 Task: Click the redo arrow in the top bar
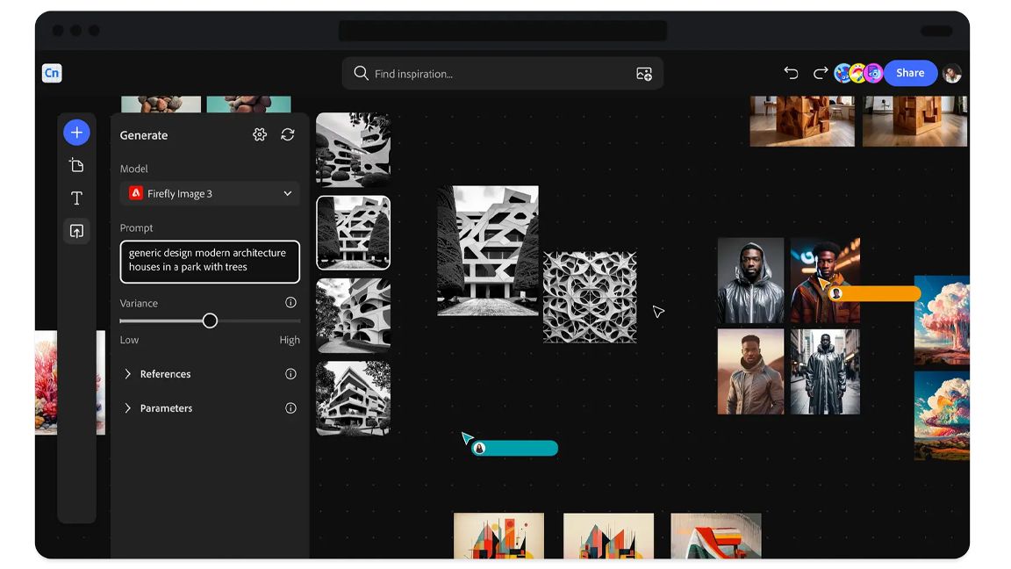pos(819,73)
